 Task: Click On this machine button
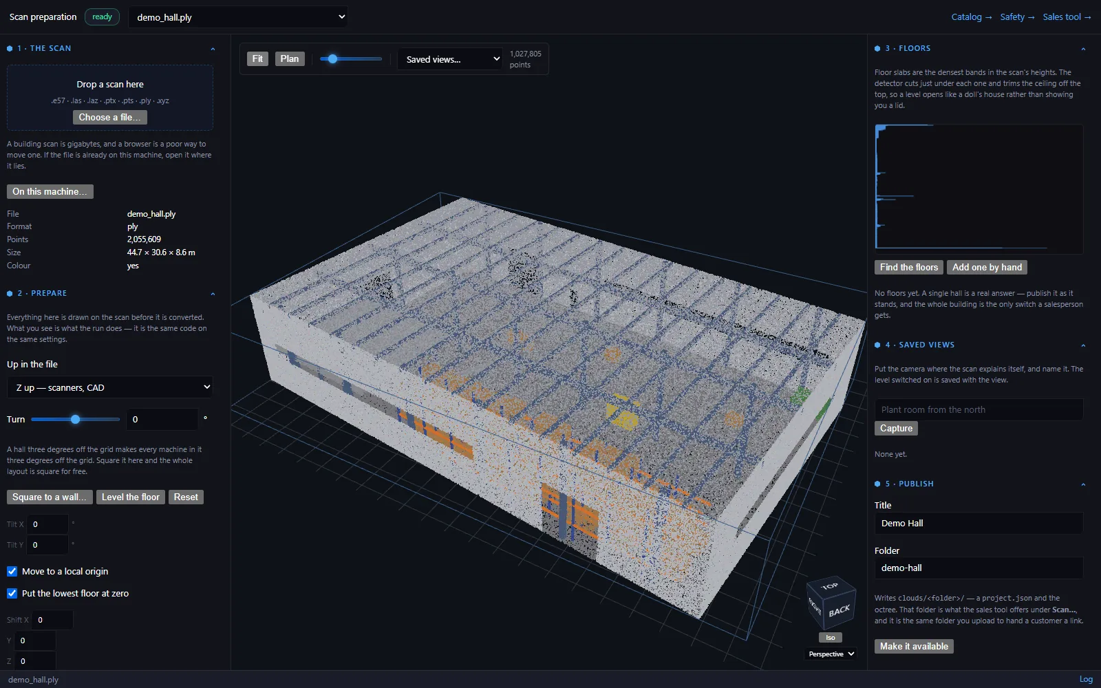[50, 191]
